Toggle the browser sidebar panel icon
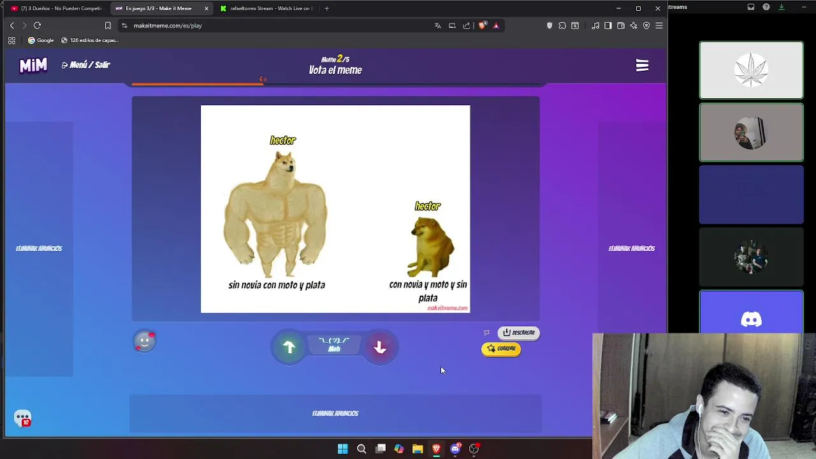816x459 pixels. (x=608, y=25)
